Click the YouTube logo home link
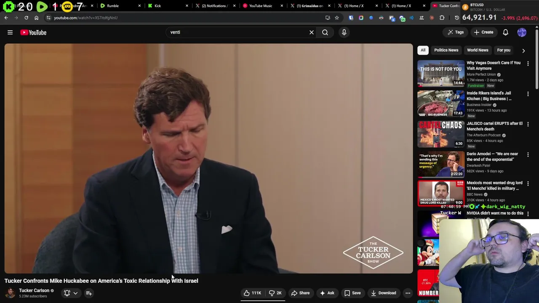Screen dimensions: 539x303 (33, 32)
